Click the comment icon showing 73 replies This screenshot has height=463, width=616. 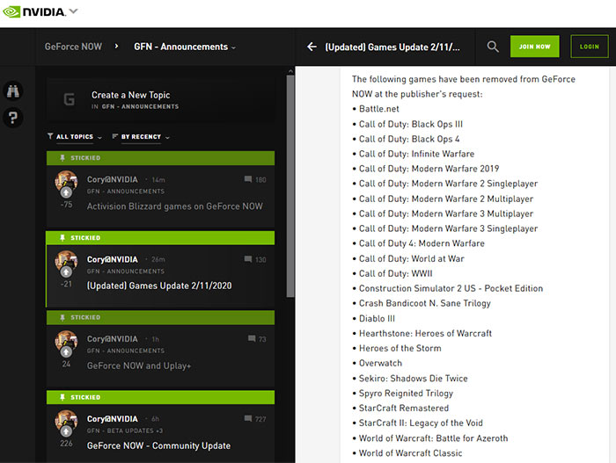[x=252, y=338]
